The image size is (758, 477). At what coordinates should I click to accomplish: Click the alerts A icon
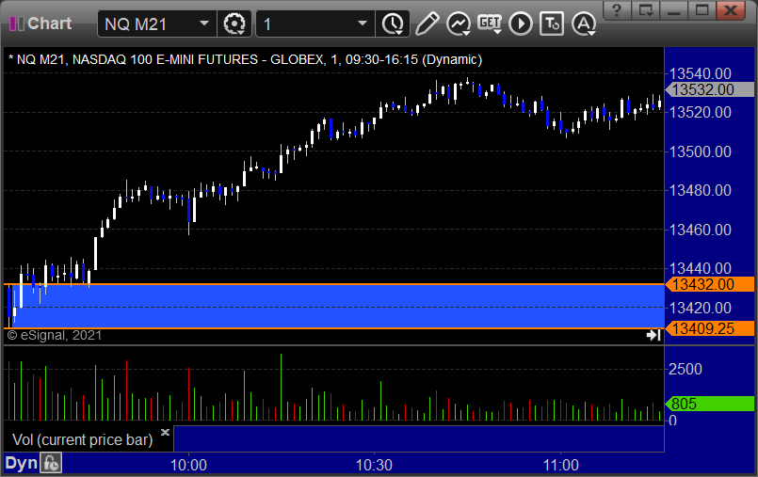(x=584, y=24)
